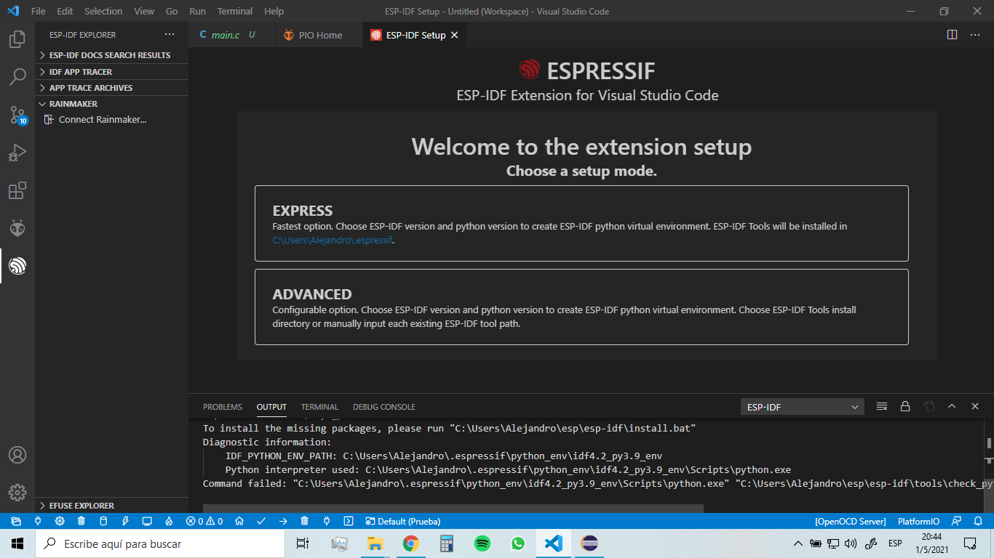994x558 pixels.
Task: Click the PlatformIO Home icon in the status bar
Action: pos(239,521)
